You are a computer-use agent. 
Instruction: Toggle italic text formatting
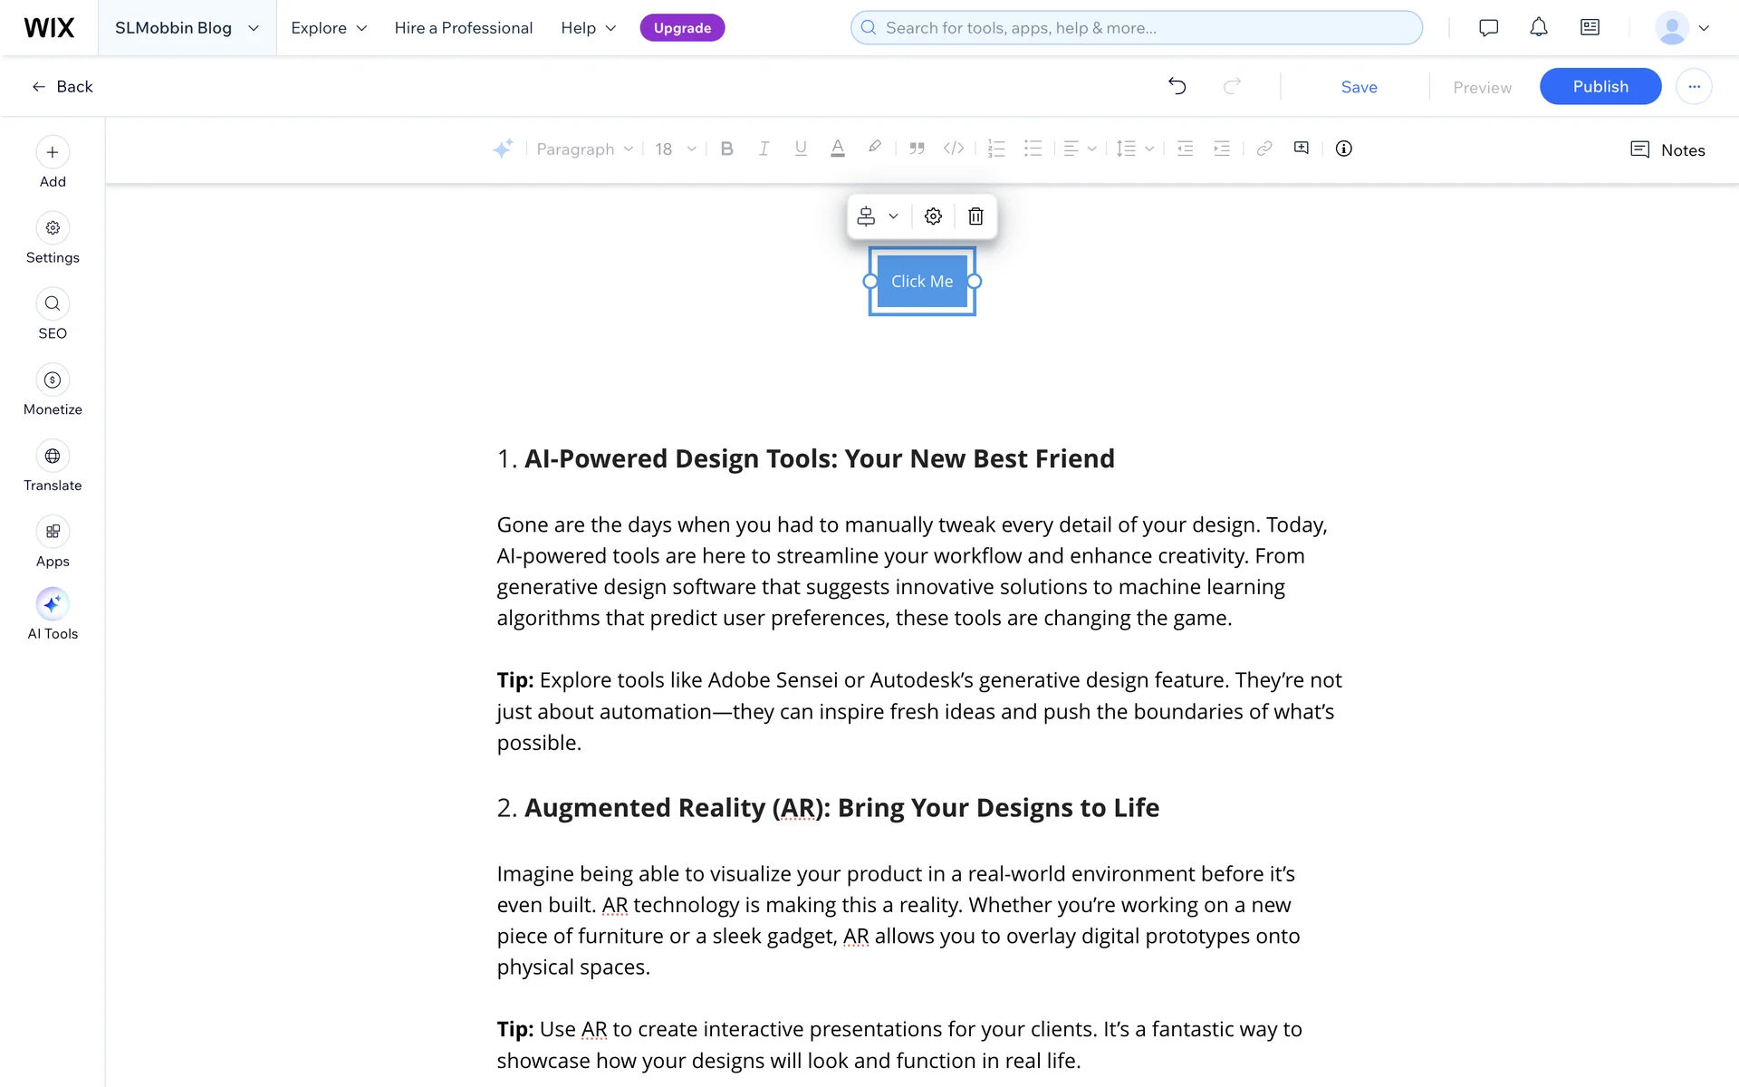pyautogui.click(x=764, y=149)
